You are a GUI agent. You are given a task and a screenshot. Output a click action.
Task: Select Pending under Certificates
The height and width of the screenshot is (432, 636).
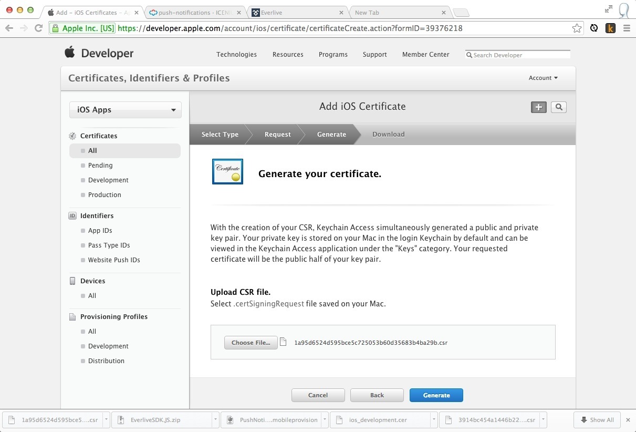tap(100, 166)
